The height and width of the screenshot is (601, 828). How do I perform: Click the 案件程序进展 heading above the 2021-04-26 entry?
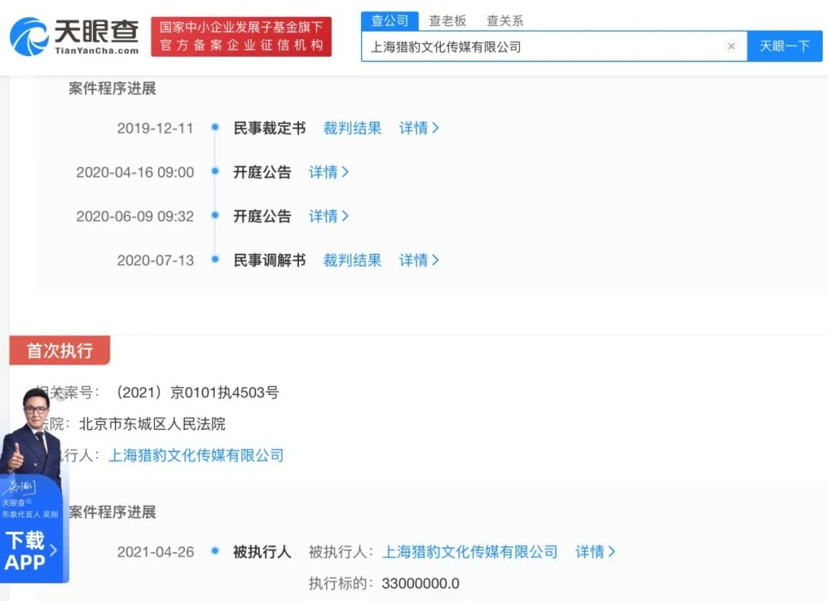[113, 512]
